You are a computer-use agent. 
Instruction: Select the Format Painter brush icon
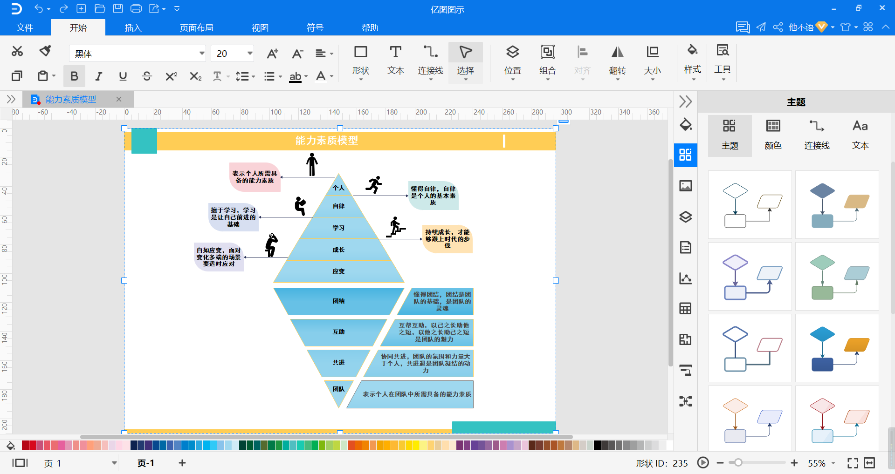[x=45, y=51]
